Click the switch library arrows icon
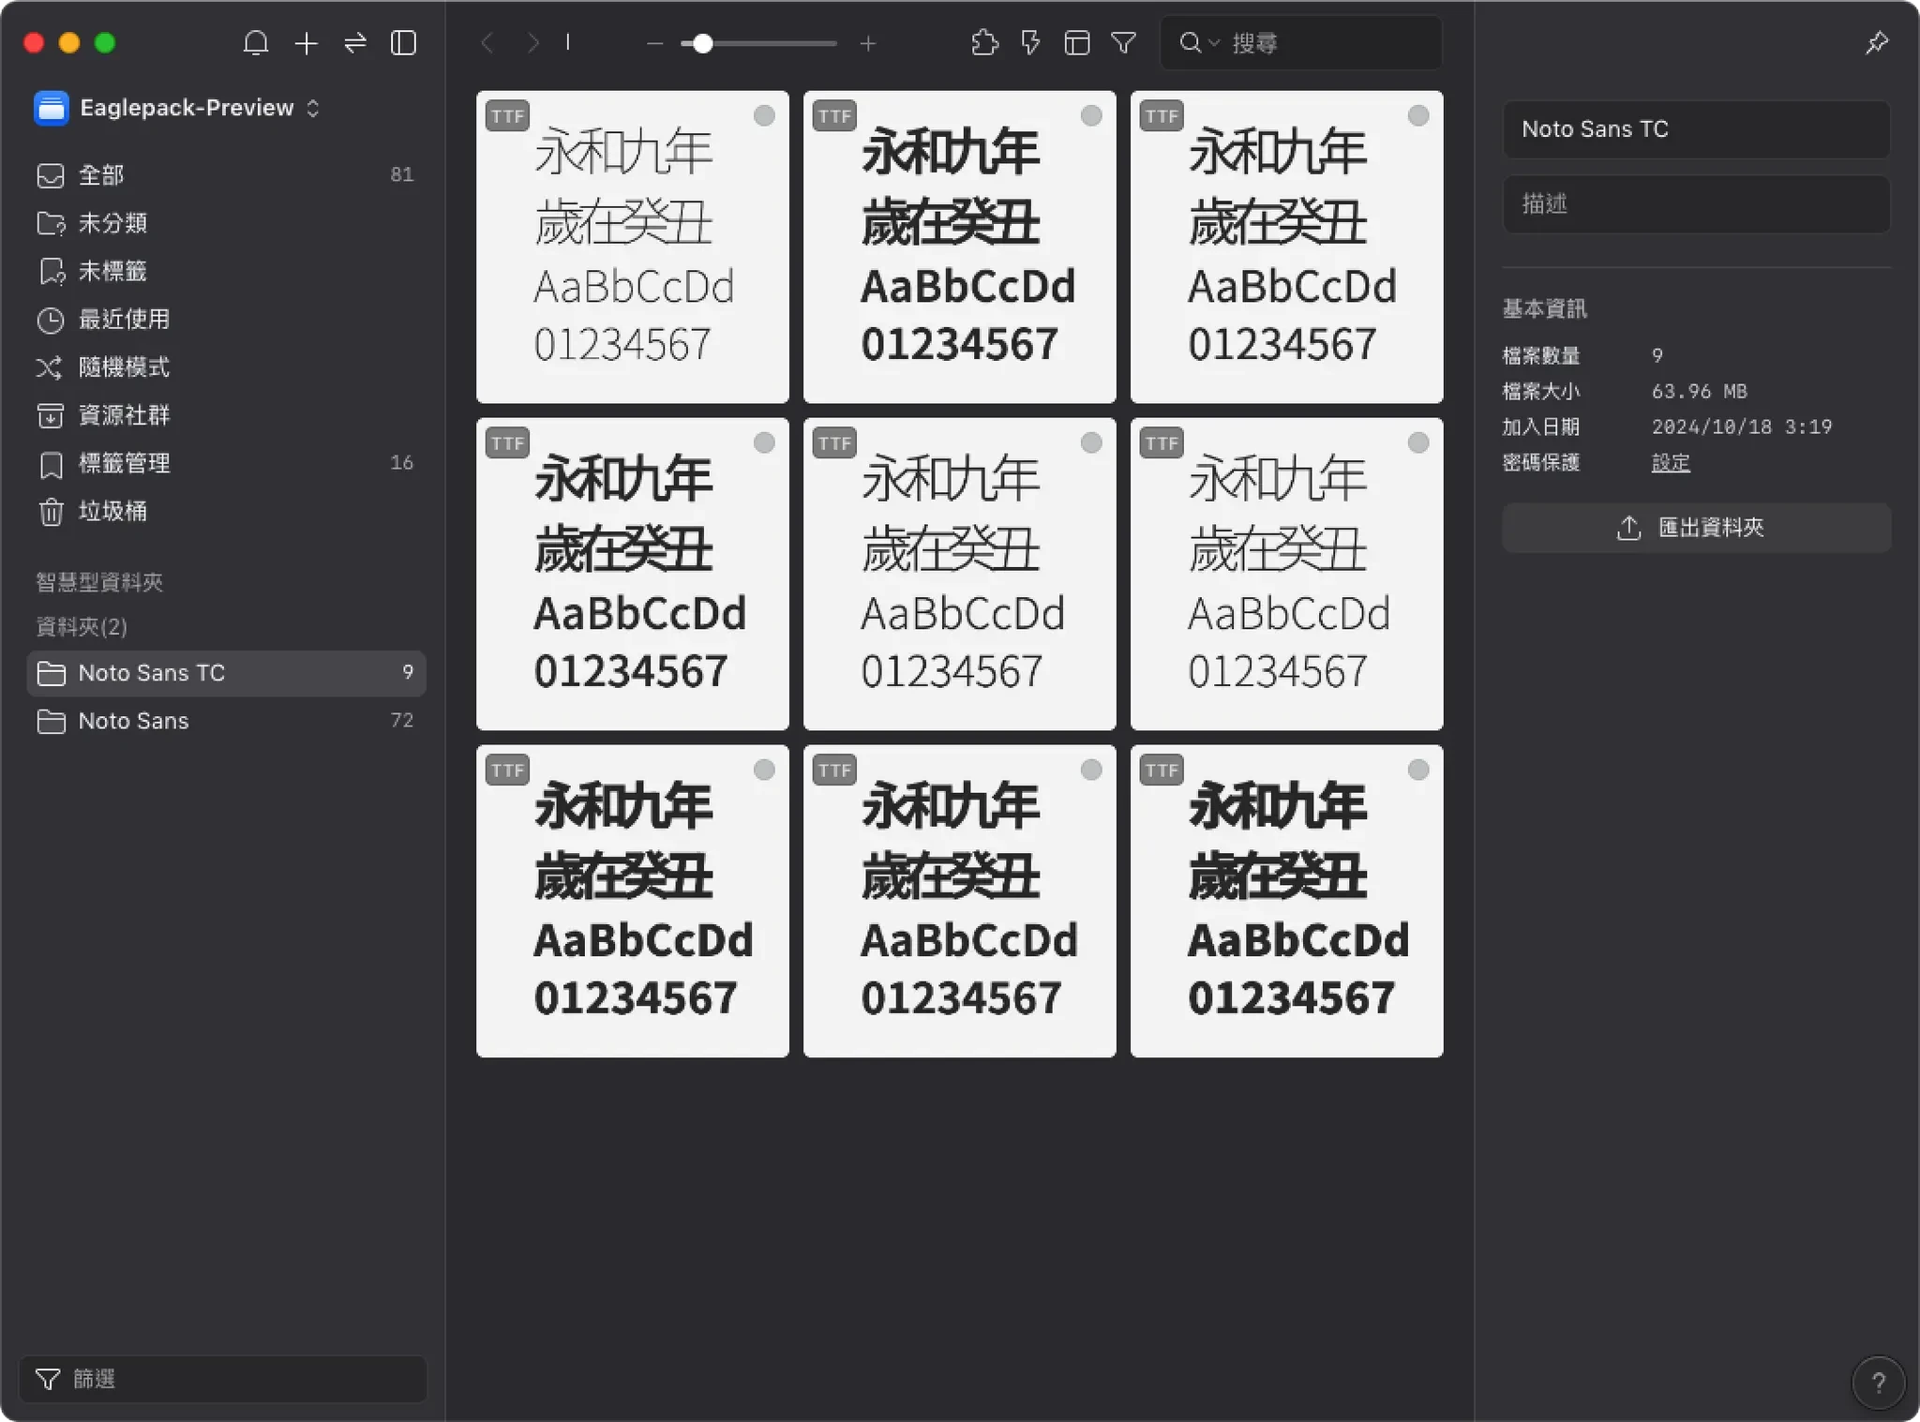Image resolution: width=1920 pixels, height=1422 pixels. (355, 43)
